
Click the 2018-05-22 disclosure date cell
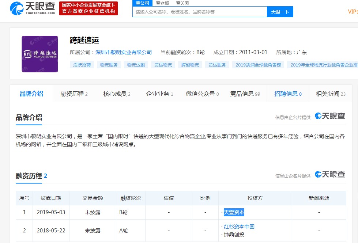coord(51,231)
